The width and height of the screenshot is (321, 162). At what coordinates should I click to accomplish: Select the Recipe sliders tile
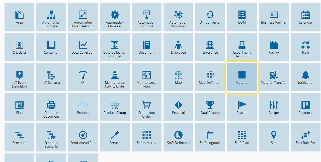pyautogui.click(x=274, y=107)
